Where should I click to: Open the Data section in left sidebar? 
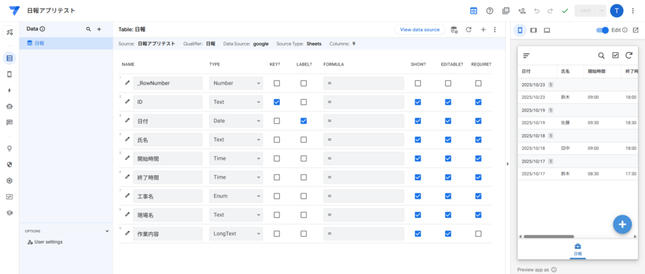click(9, 59)
